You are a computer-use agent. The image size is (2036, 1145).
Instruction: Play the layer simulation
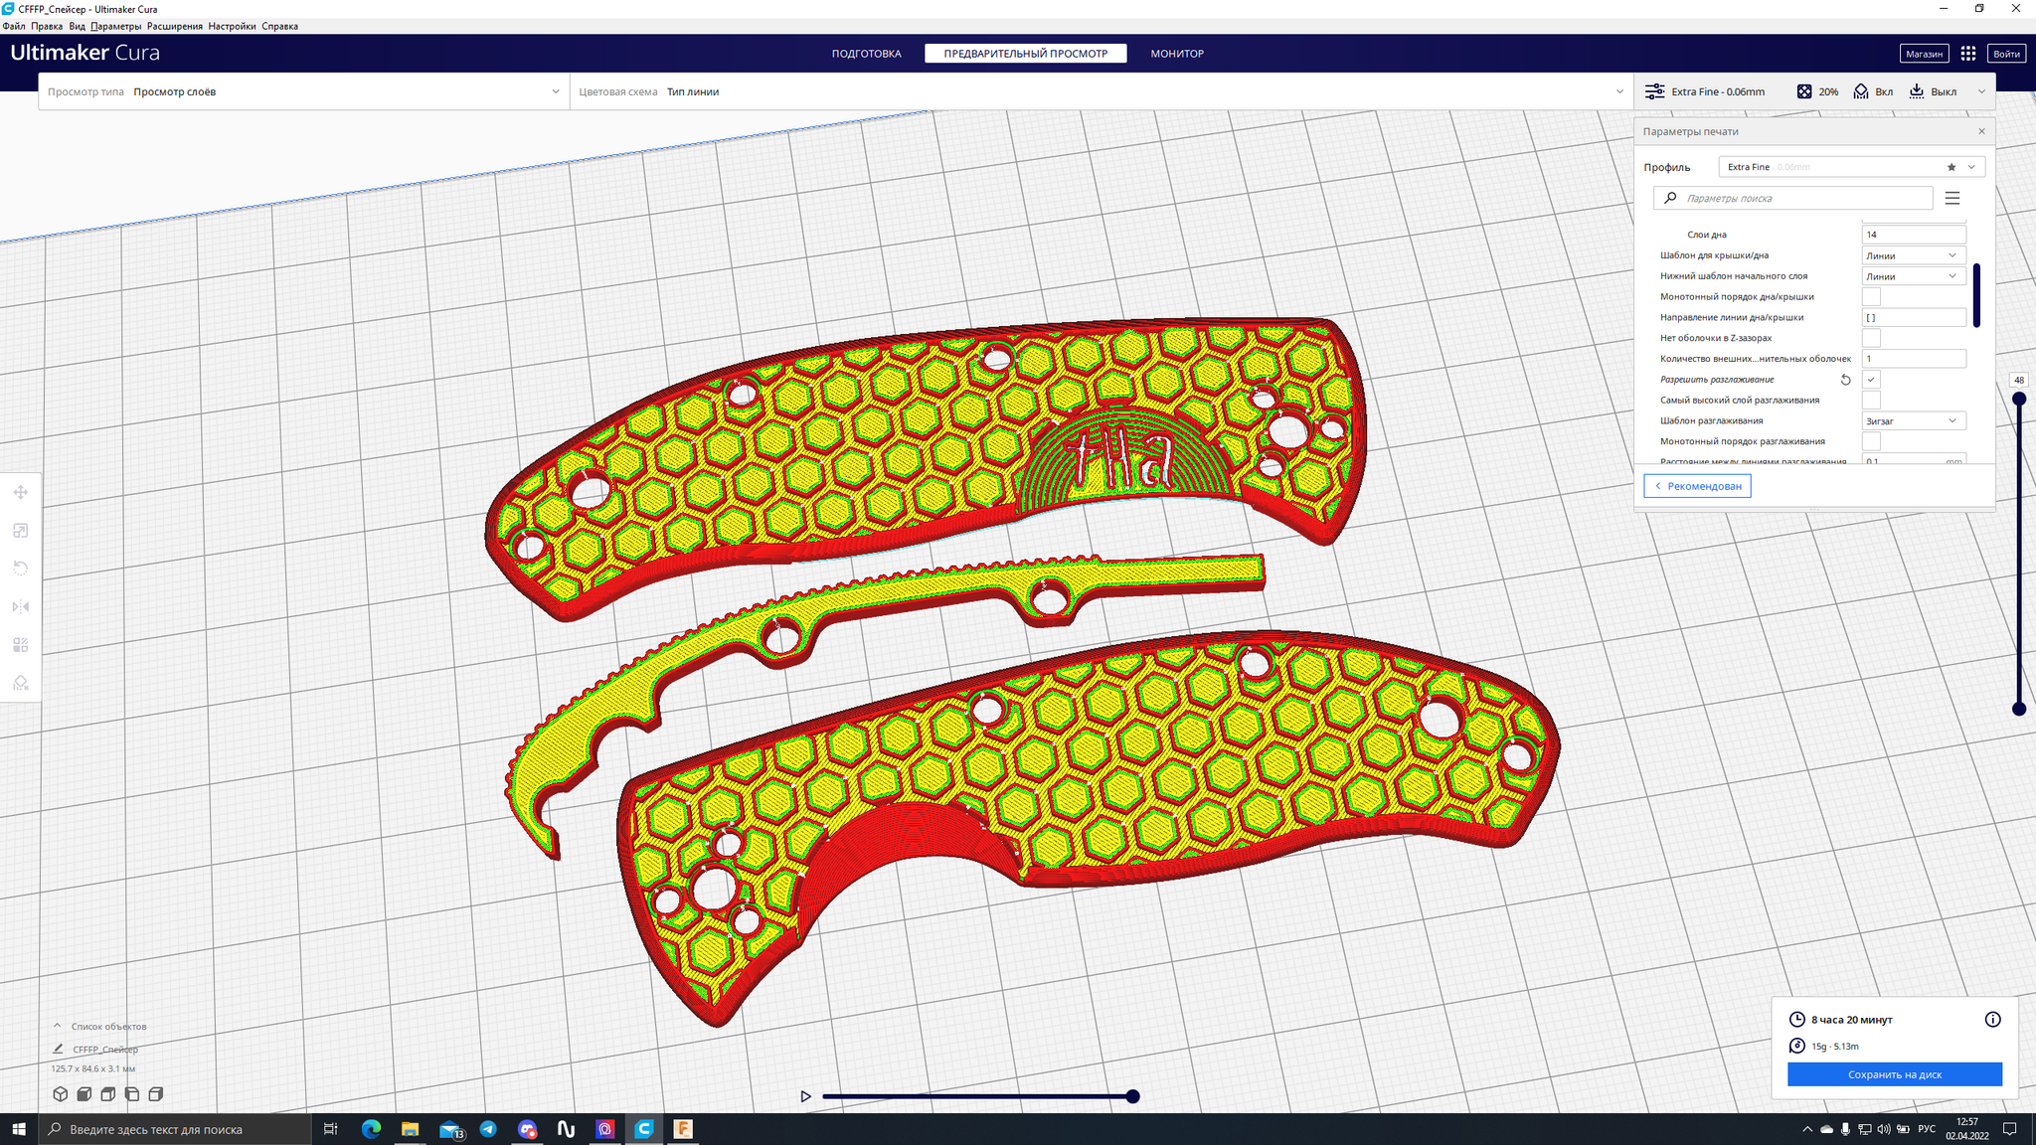(x=805, y=1096)
